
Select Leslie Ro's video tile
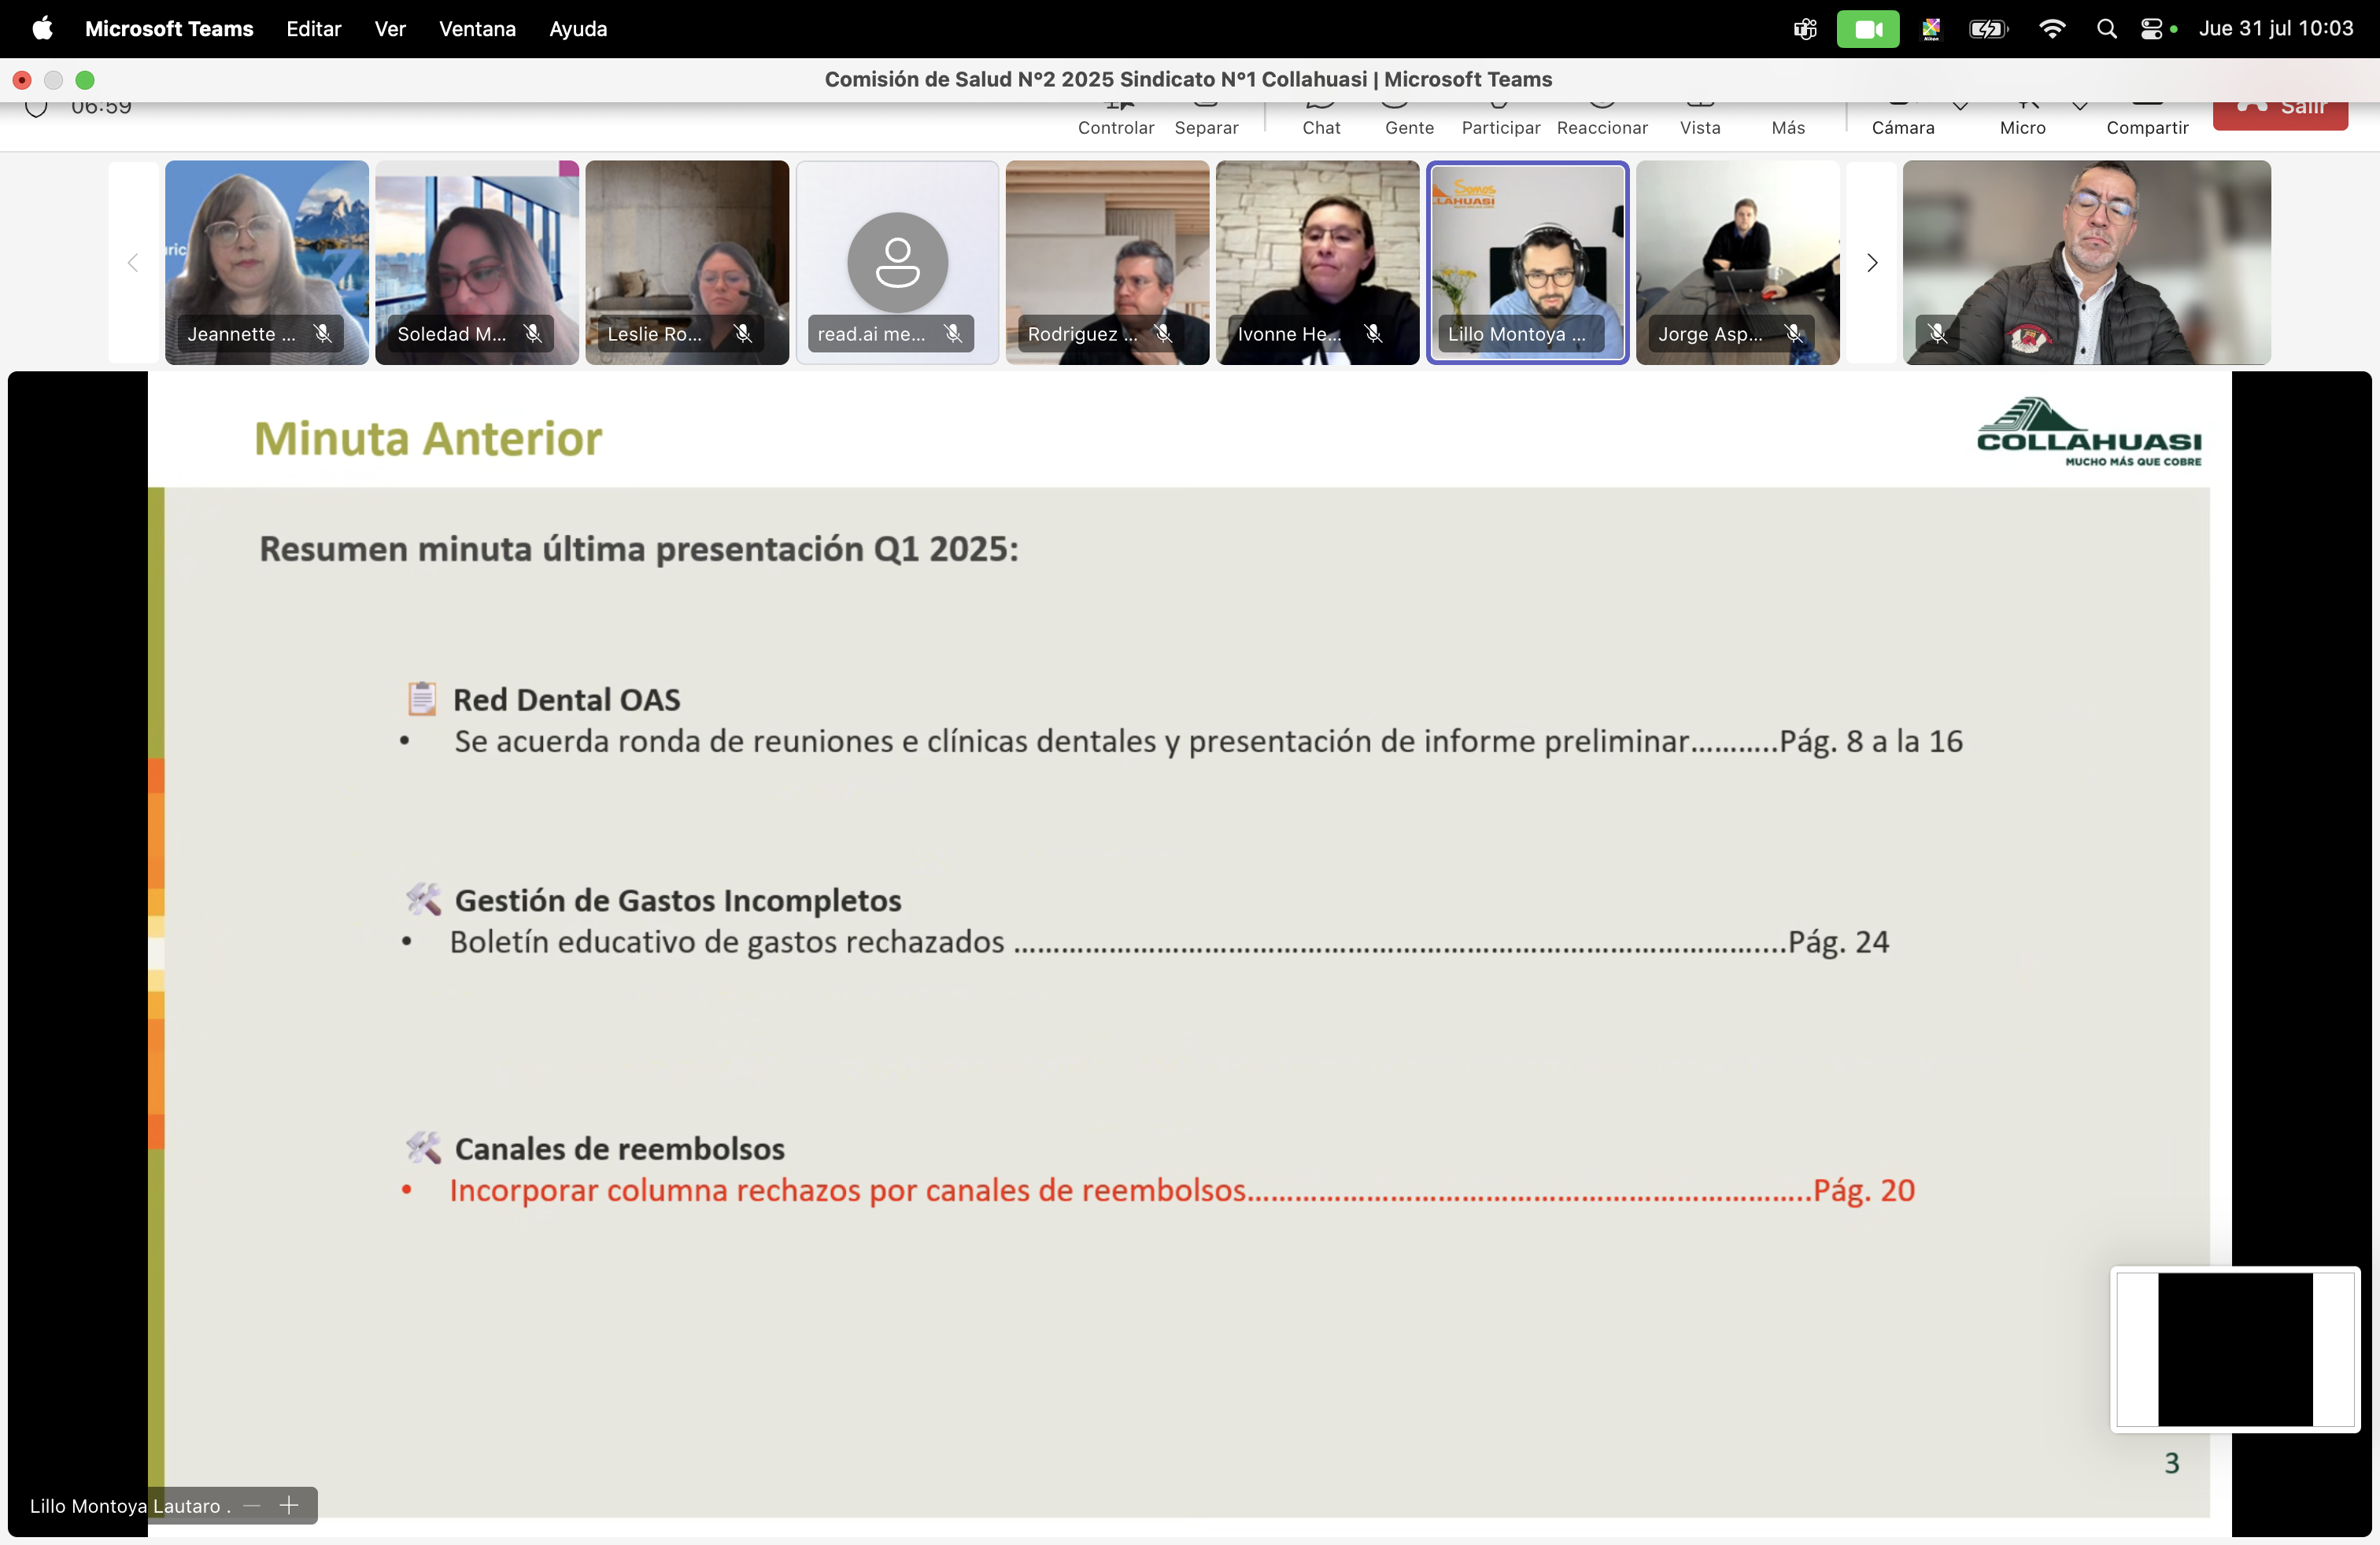[x=687, y=263]
